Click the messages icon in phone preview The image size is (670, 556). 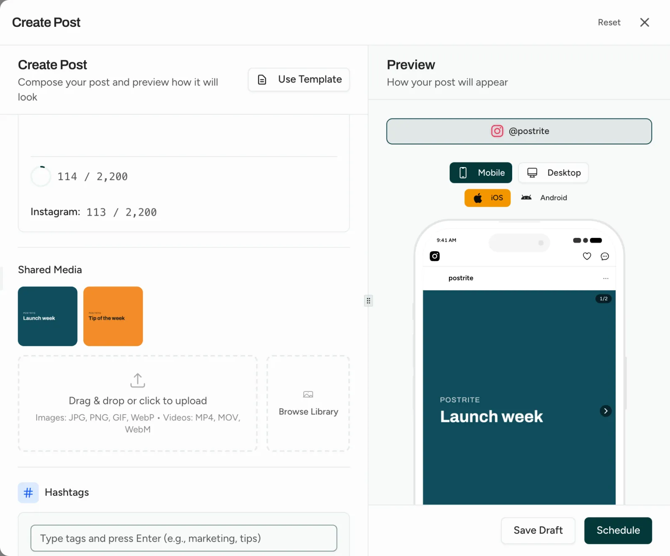(x=605, y=256)
